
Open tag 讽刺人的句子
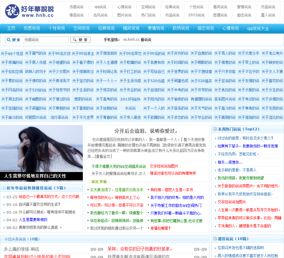(35, 72)
